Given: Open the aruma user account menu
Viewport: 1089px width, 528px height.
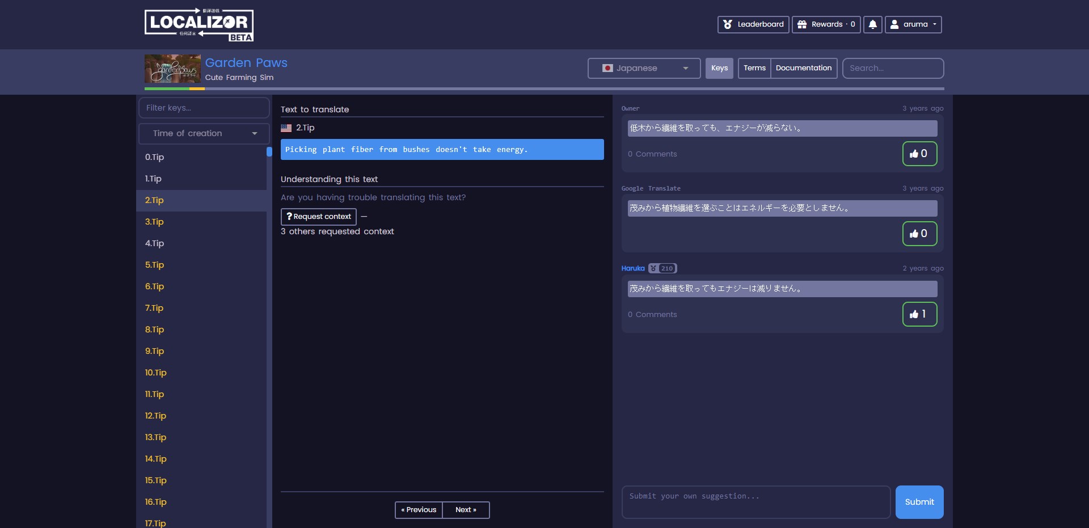Looking at the screenshot, I should pyautogui.click(x=913, y=24).
